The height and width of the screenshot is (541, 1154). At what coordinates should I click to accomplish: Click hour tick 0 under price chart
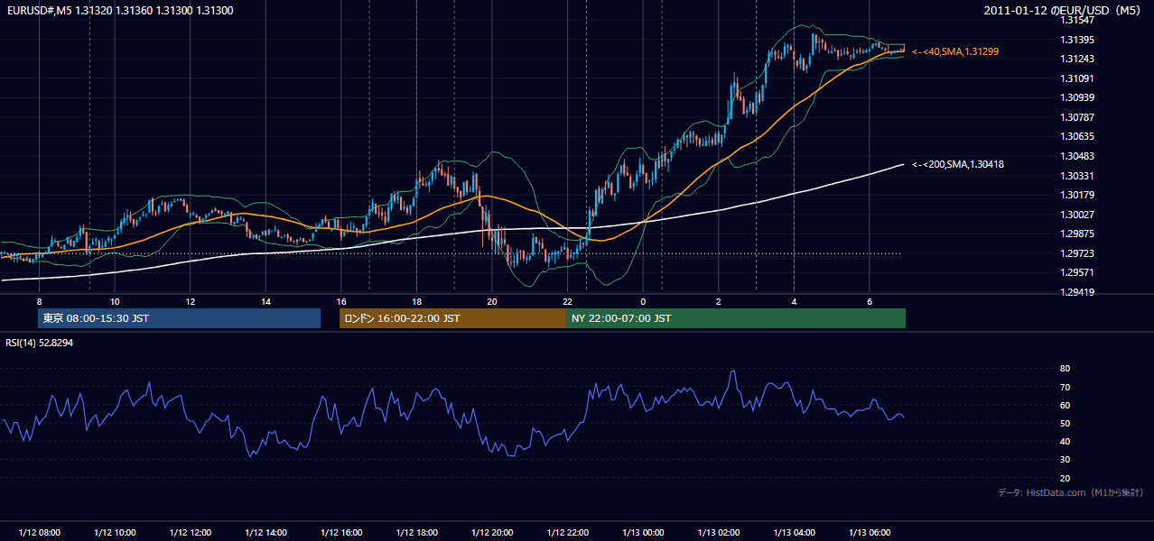click(x=643, y=301)
